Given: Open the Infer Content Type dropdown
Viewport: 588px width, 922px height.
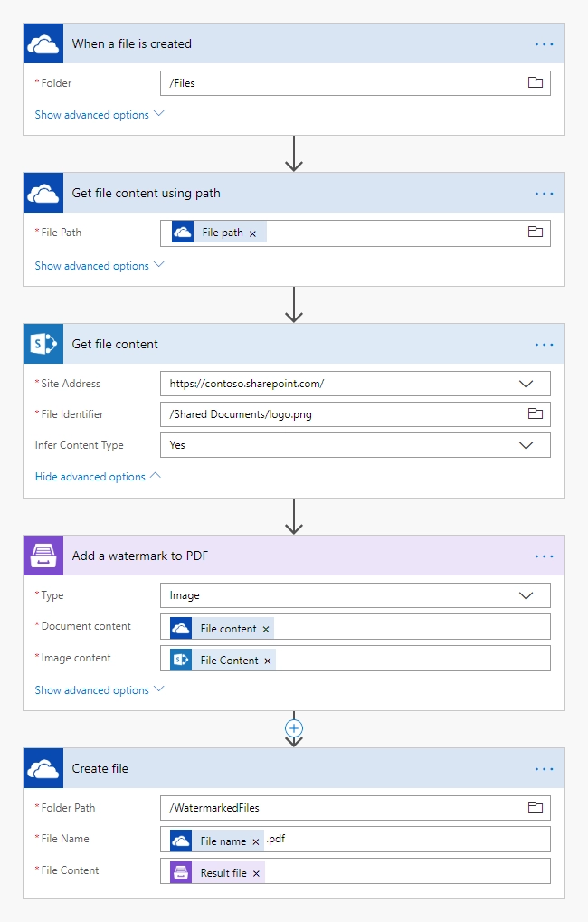Looking at the screenshot, I should [x=526, y=446].
